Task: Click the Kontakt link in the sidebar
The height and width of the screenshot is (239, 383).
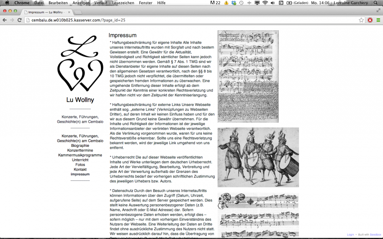Action: 80,169
